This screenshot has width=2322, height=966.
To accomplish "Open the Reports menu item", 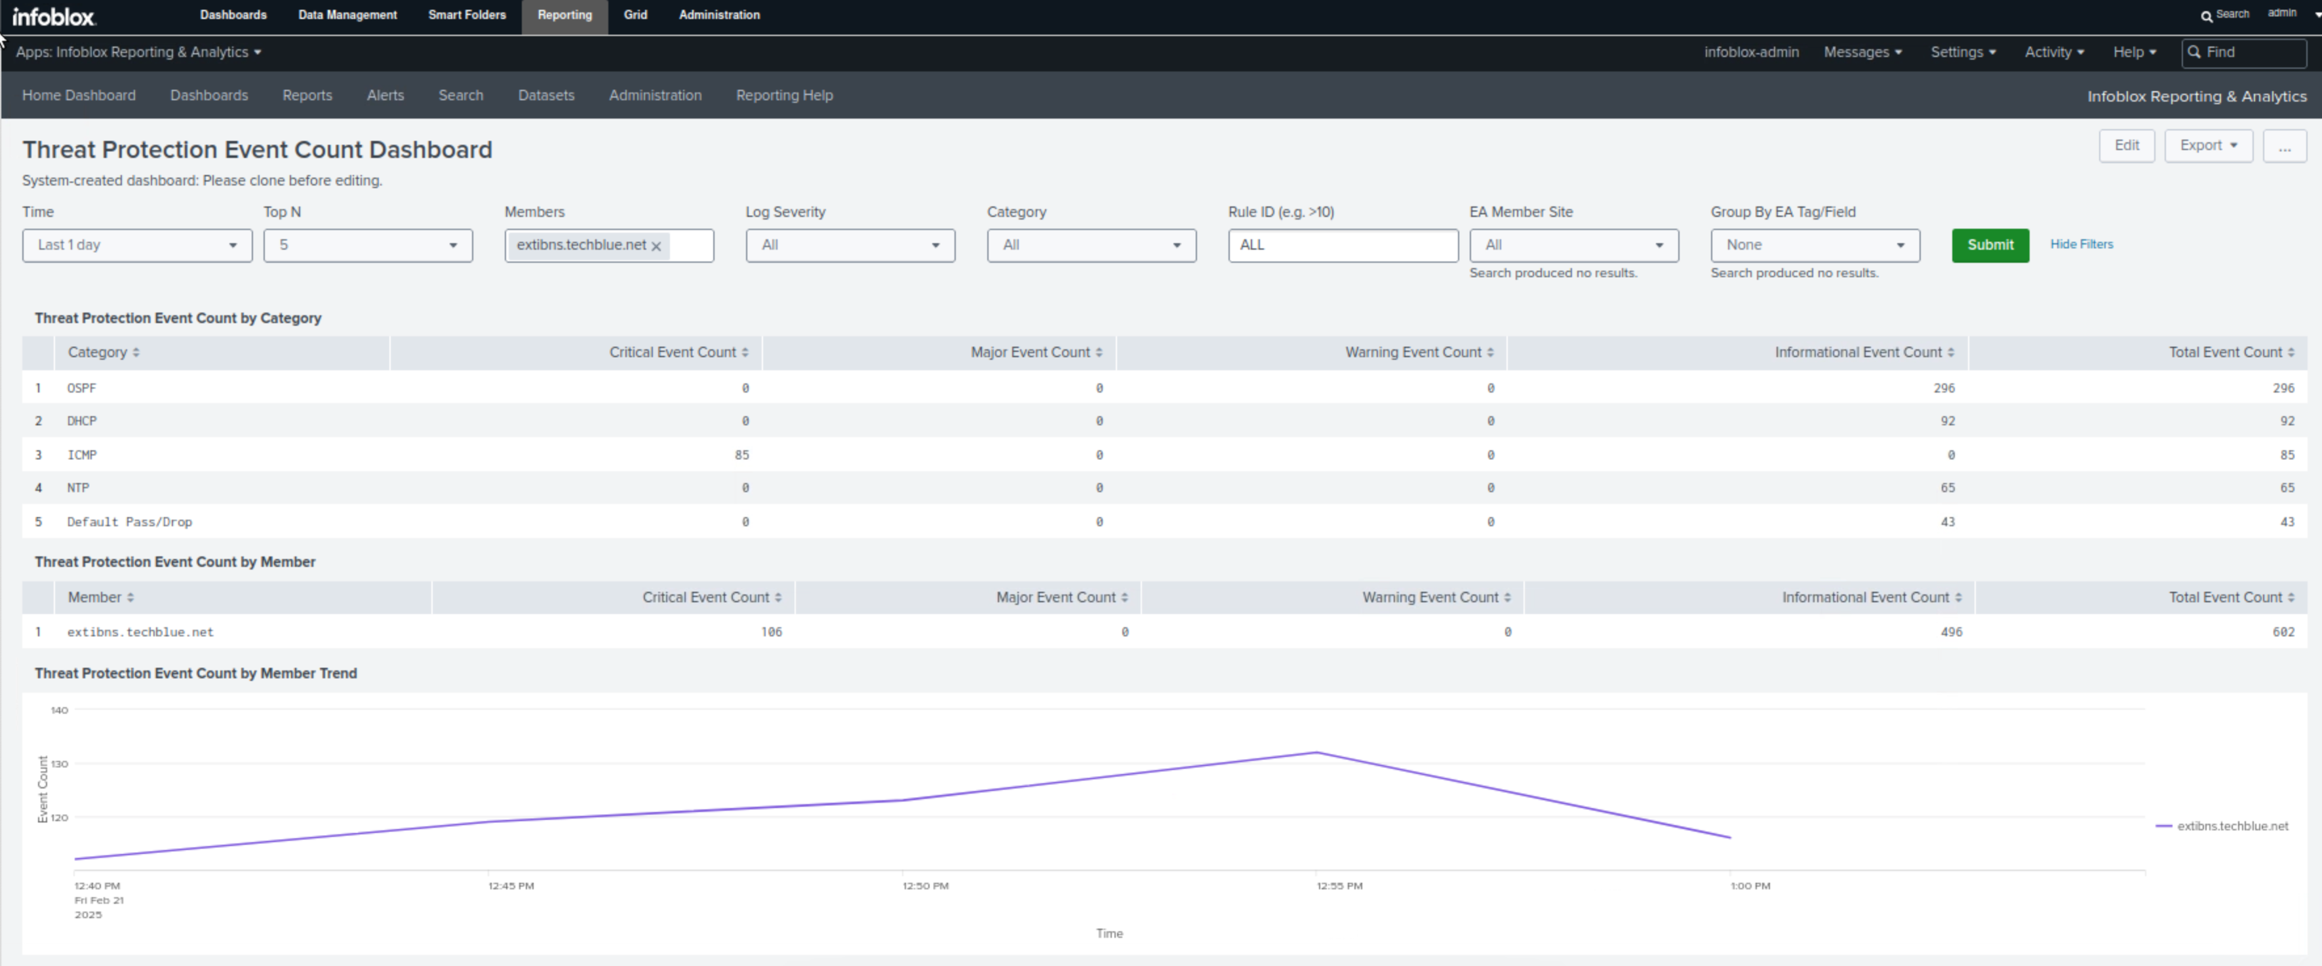I will [307, 96].
